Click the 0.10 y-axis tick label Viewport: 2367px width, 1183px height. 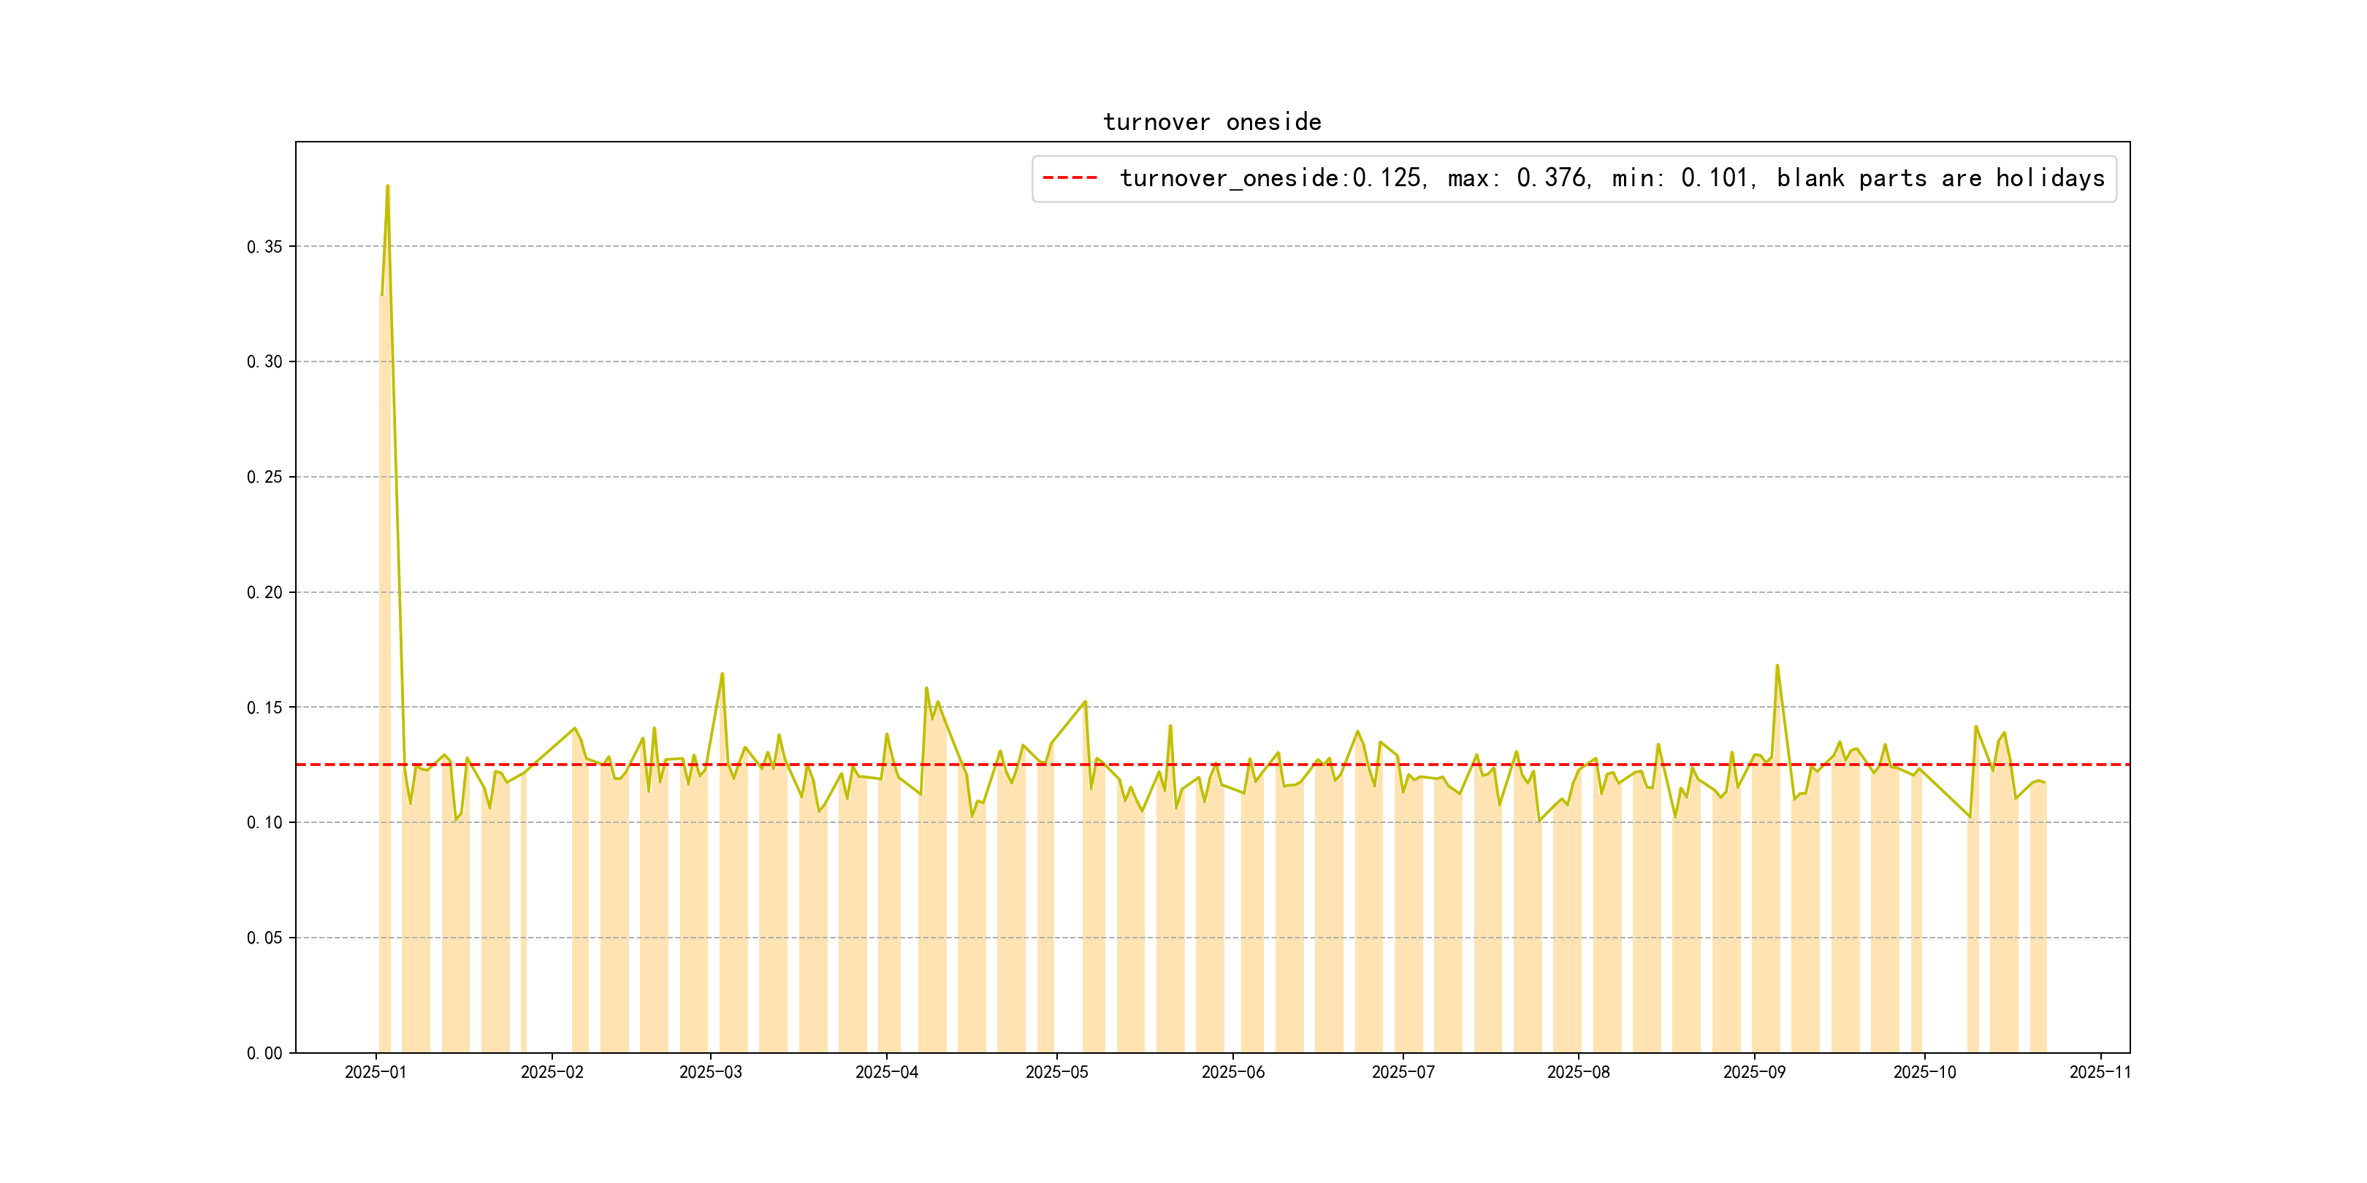coord(264,822)
